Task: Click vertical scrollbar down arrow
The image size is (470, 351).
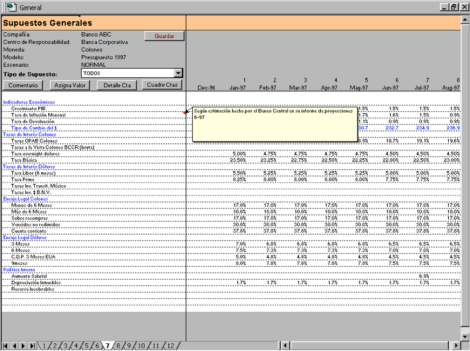Action: 465,337
